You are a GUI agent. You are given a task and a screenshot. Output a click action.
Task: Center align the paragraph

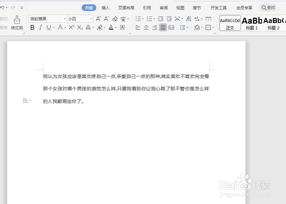point(146,27)
